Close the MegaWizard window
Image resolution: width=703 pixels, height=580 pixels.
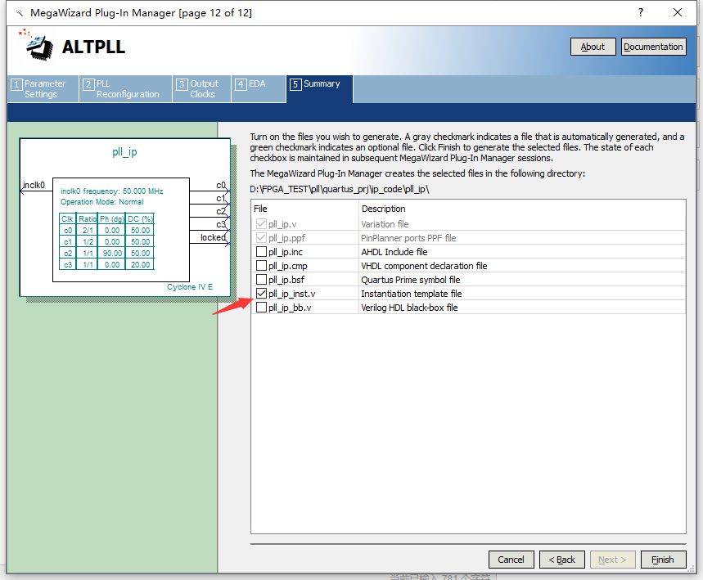click(678, 12)
